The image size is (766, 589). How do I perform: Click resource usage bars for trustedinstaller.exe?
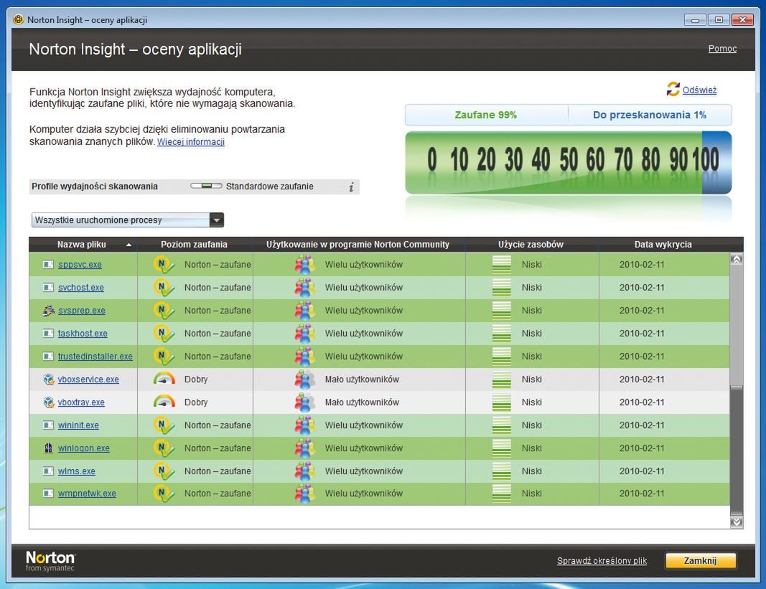point(502,357)
